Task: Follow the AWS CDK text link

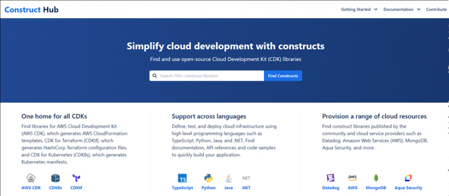Action: 31,188
